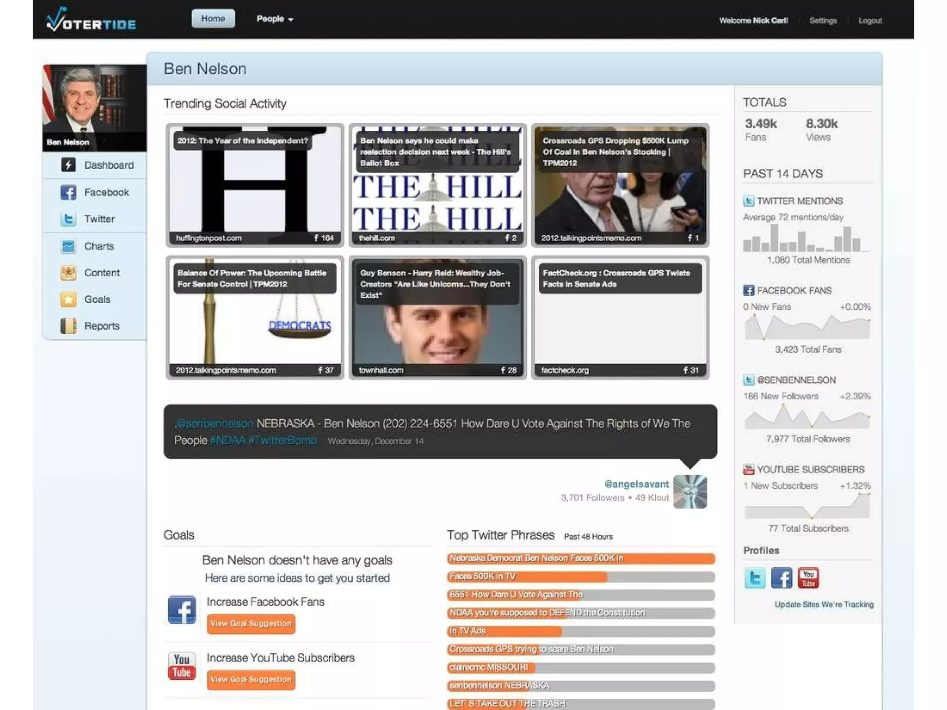Open Reports book icon in sidebar
947x710 pixels.
pos(68,326)
